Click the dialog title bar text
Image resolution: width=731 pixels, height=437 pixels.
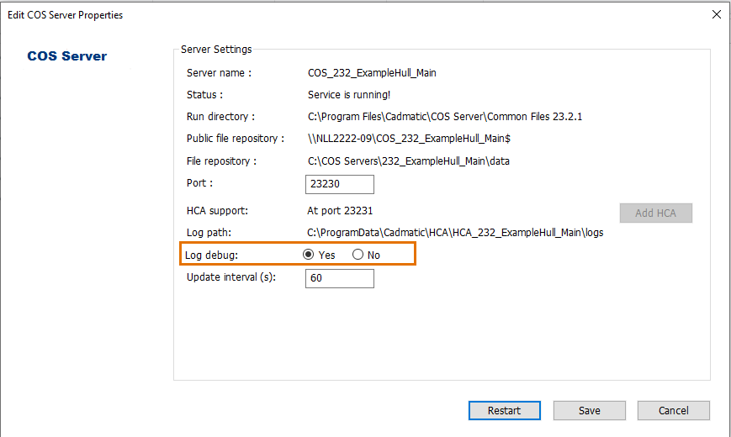point(65,14)
